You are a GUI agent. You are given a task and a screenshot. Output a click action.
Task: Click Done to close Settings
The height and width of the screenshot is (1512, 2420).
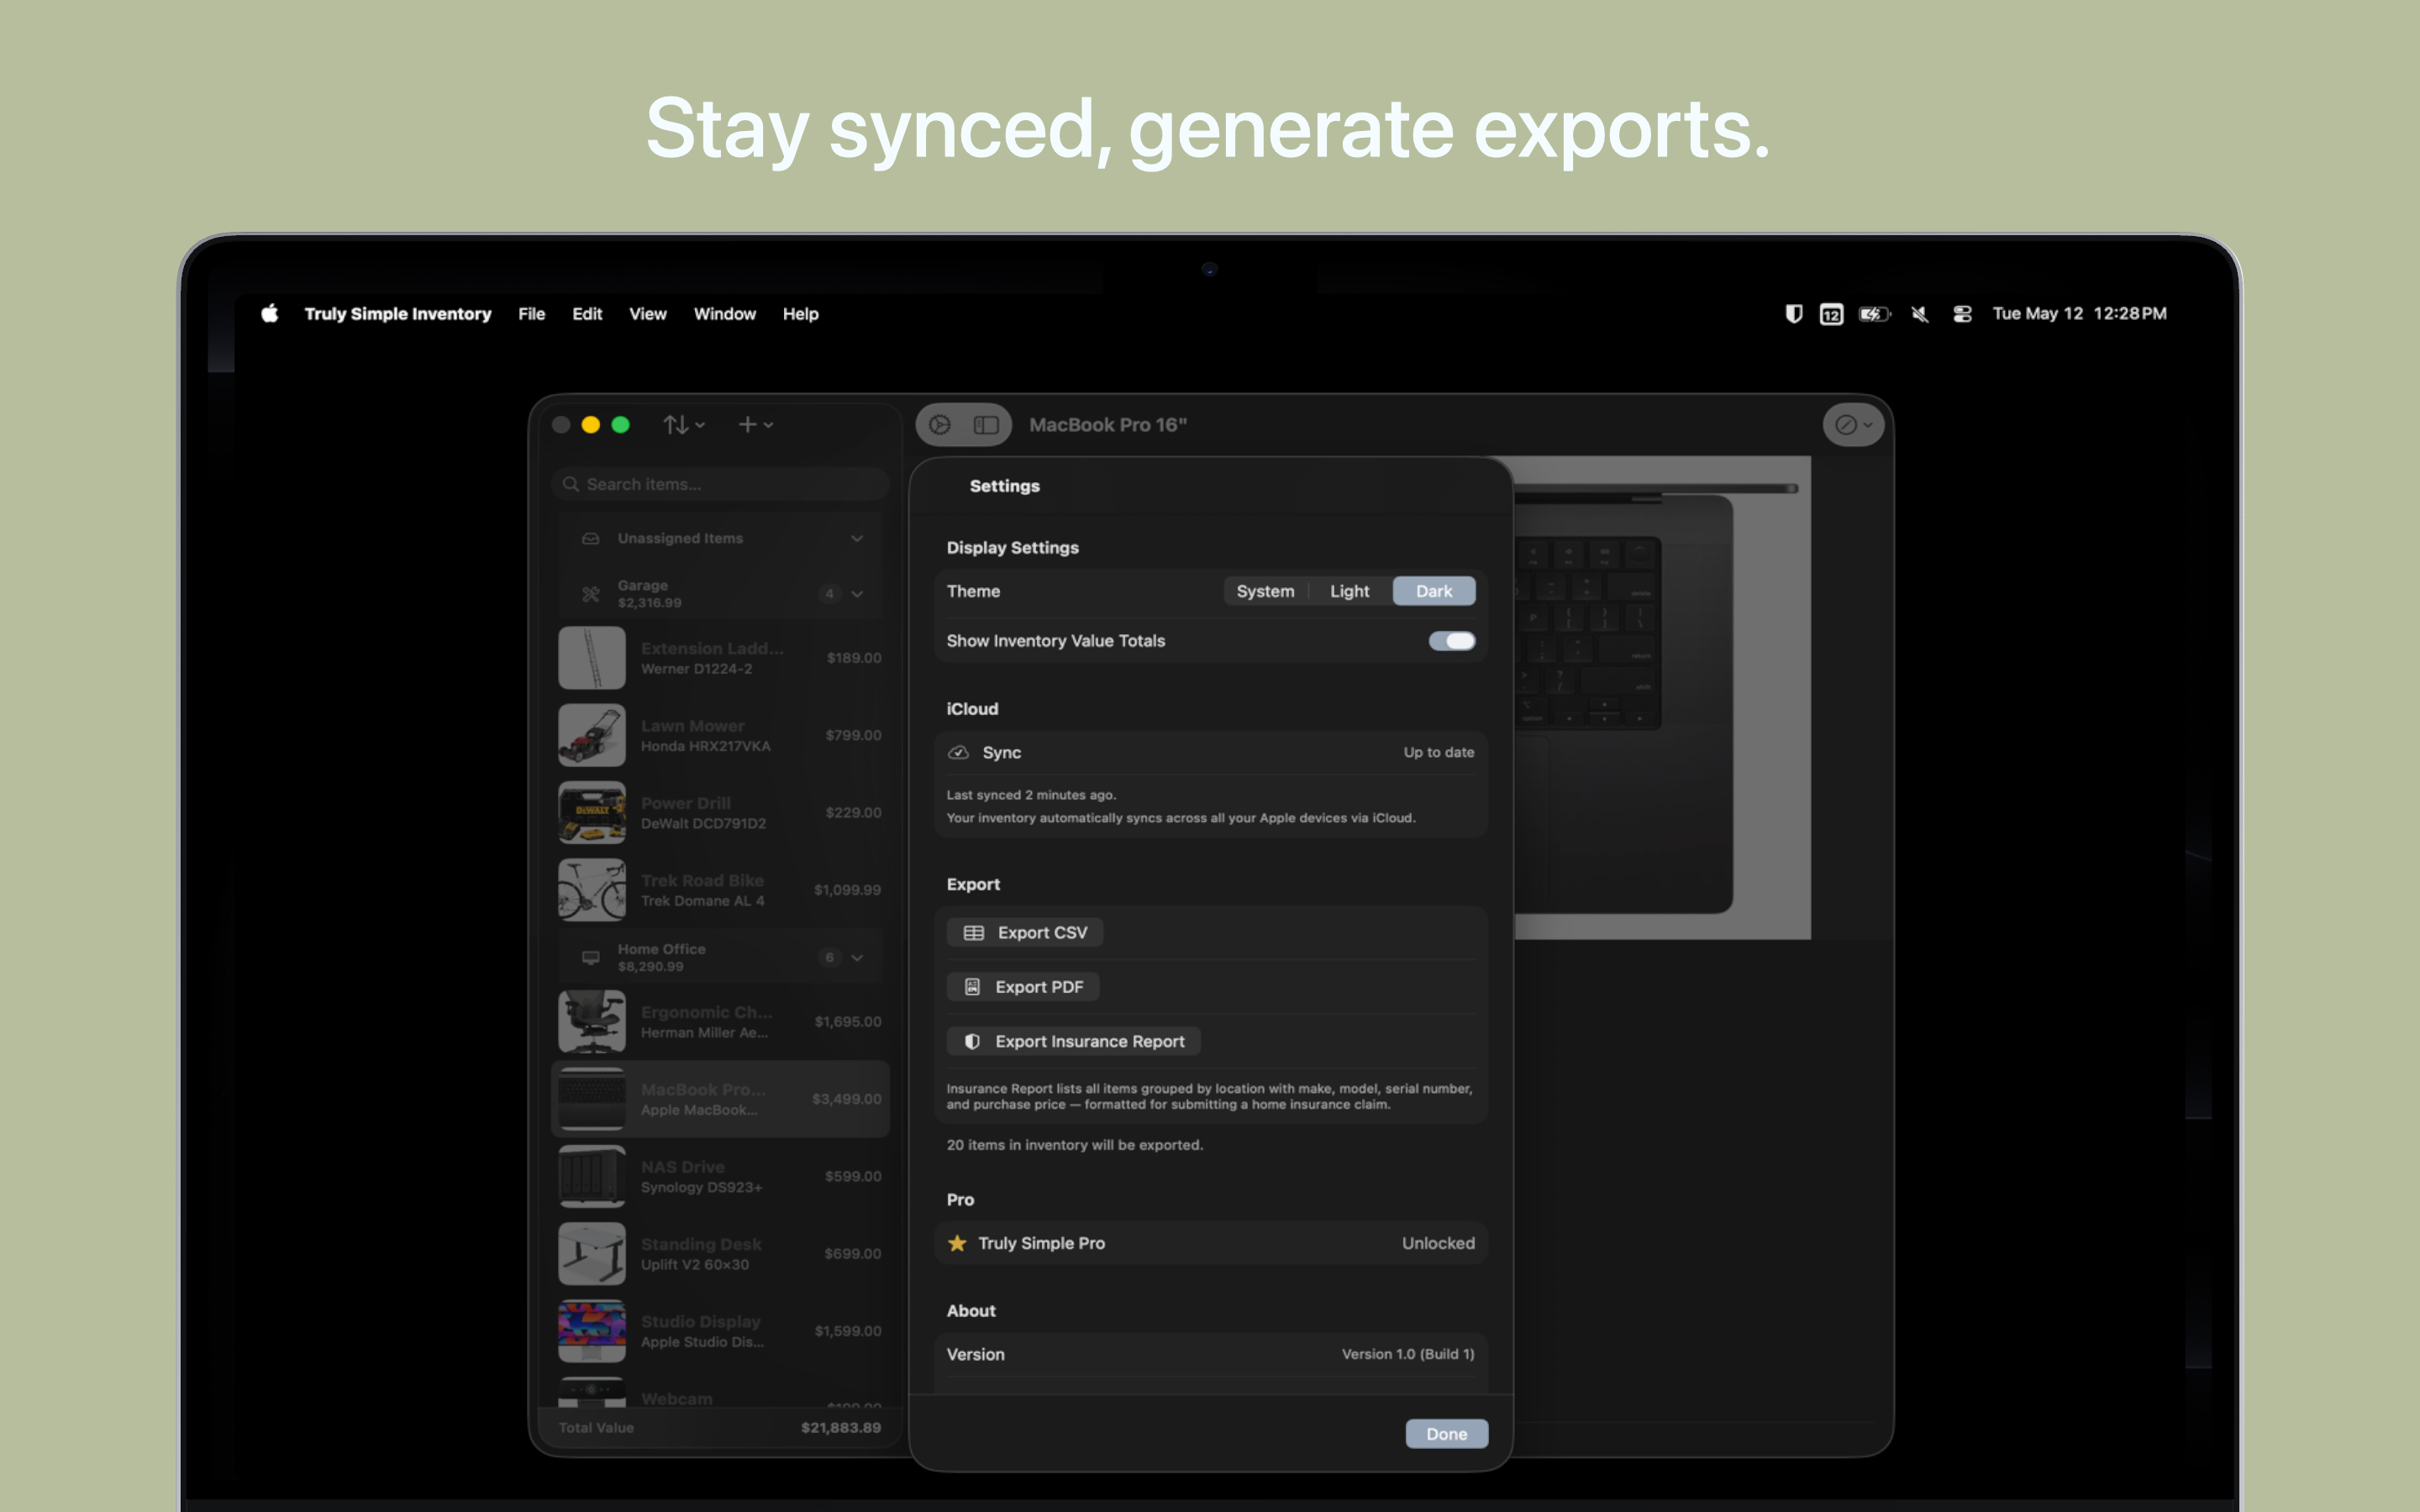[x=1446, y=1433]
